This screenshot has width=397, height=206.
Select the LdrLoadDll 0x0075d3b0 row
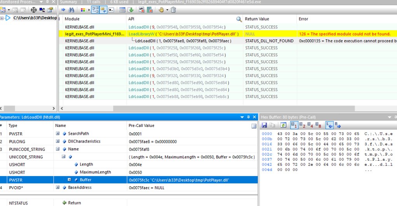pyautogui.click(x=228, y=69)
